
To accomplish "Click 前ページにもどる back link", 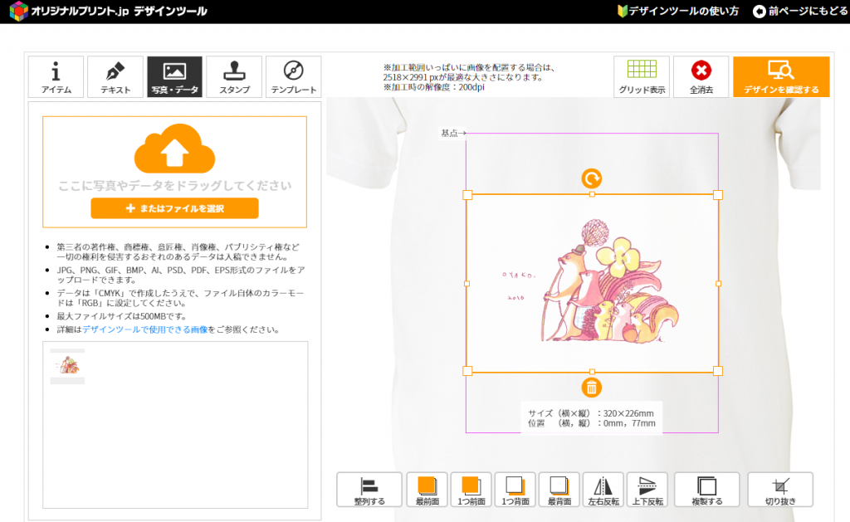I will [799, 11].
